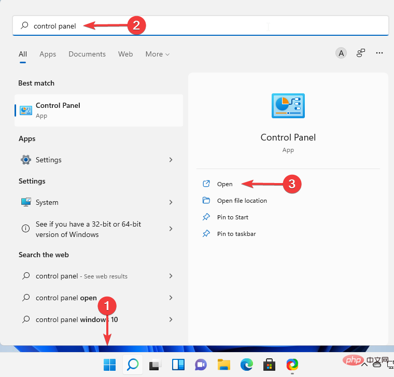Viewport: 394px width, 377px height.
Task: Click the pin icon for Pin to taskbar
Action: [x=206, y=233]
